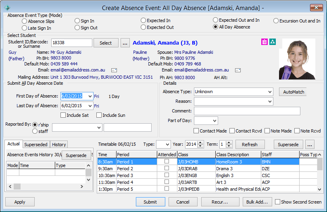Open the Part of Day dropdown
This screenshot has width=327, height=212.
[x=215, y=120]
